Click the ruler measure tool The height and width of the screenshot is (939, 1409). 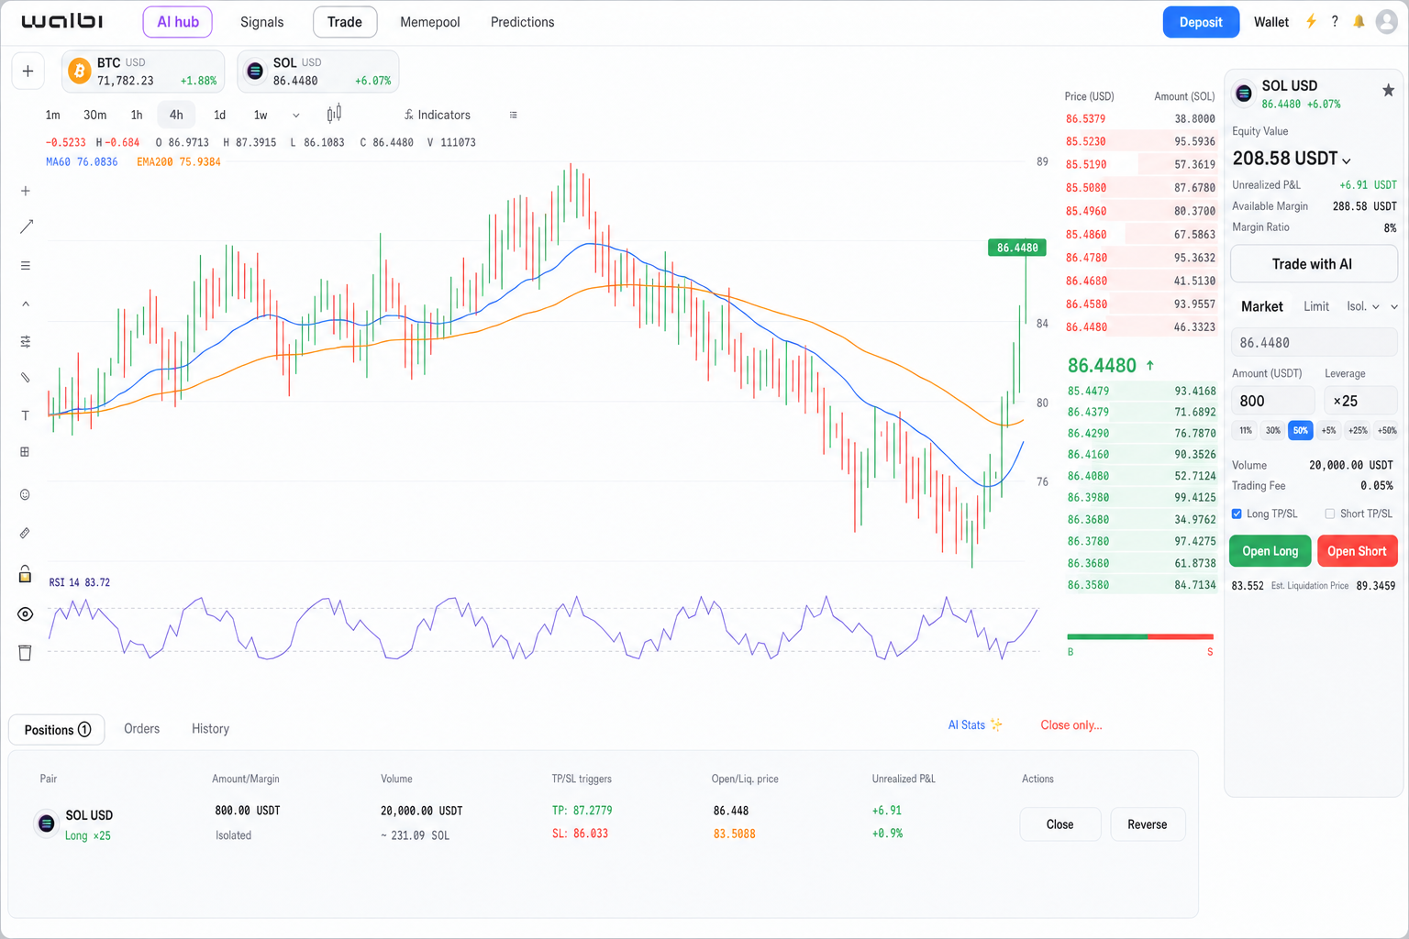point(26,533)
